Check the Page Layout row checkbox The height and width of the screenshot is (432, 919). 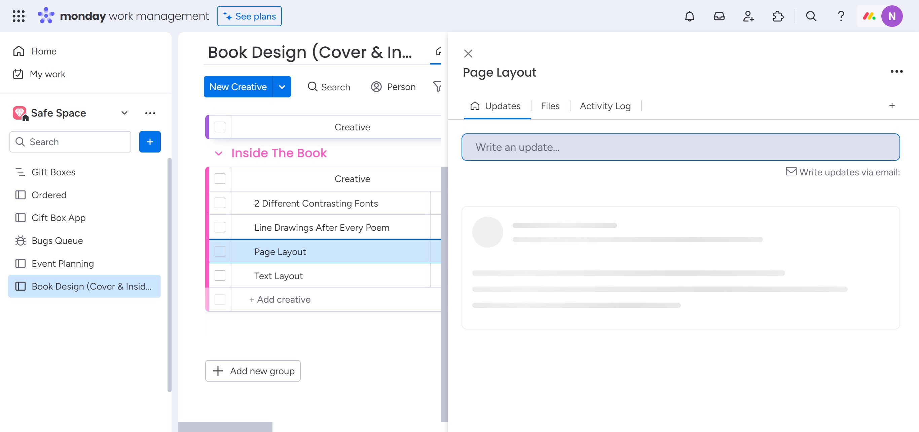point(220,251)
